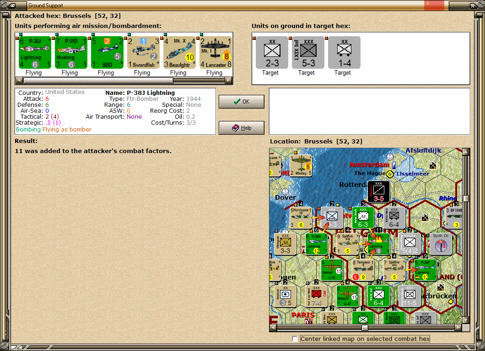Screen dimensions: 485x351
Task: Click the Ground Support title bar icon
Action: [x=12, y=5]
